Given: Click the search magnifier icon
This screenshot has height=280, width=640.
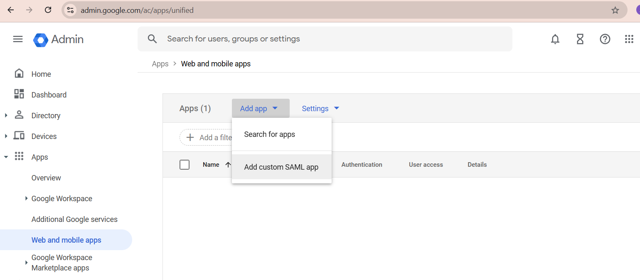Looking at the screenshot, I should click(152, 39).
